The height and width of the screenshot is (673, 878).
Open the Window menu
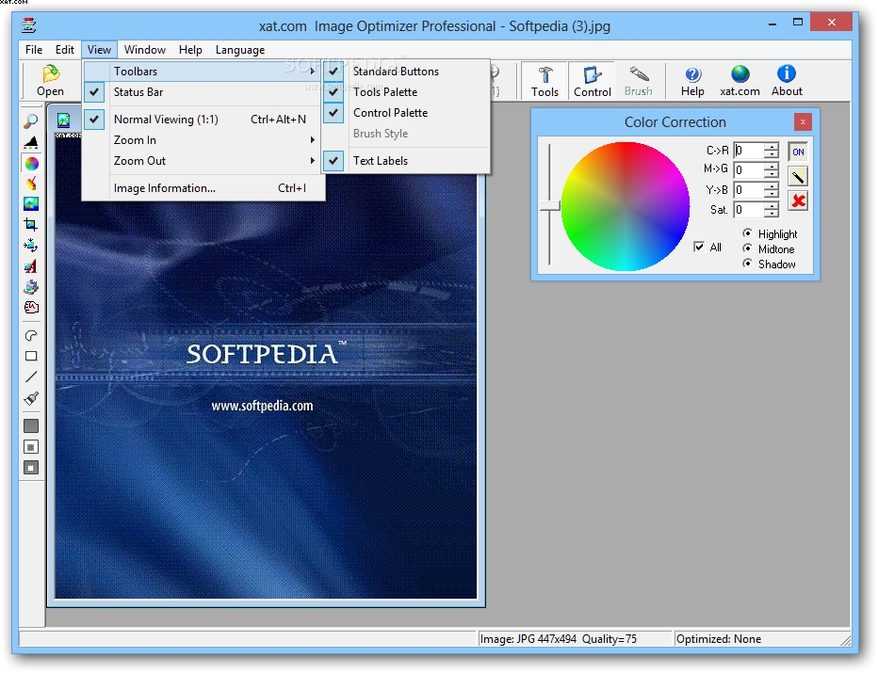coord(144,50)
